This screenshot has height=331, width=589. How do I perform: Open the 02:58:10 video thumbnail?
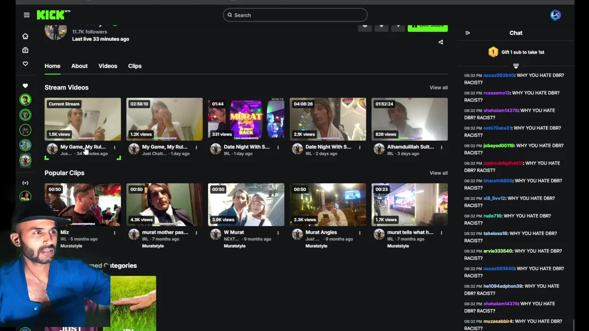164,119
